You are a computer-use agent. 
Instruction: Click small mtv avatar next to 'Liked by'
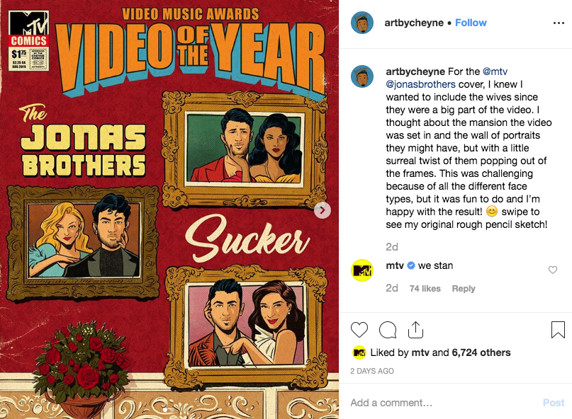pyautogui.click(x=359, y=352)
